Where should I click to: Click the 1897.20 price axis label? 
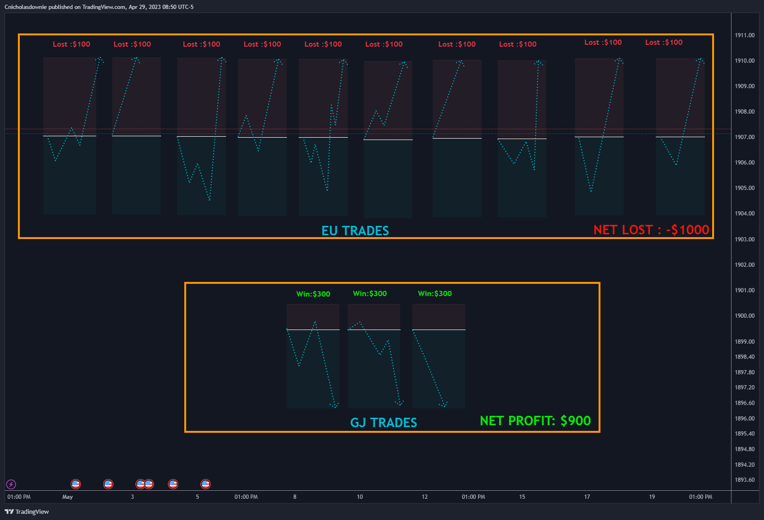click(745, 388)
